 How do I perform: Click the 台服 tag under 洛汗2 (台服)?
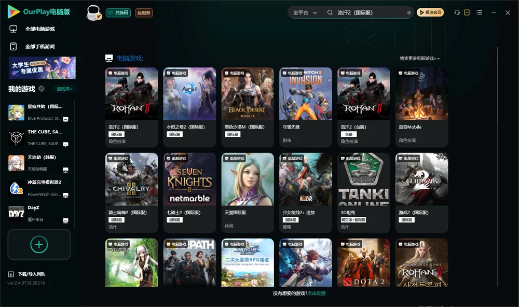click(x=349, y=134)
